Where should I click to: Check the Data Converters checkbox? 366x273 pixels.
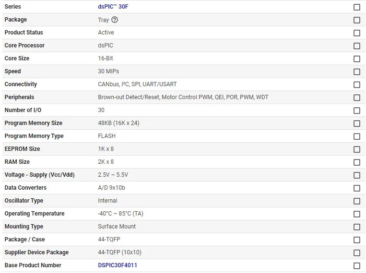coord(357,188)
